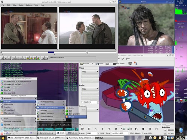This screenshot has width=187, height=140.
Task: Click the monitor icon right of Calculator
Action: 130,63
